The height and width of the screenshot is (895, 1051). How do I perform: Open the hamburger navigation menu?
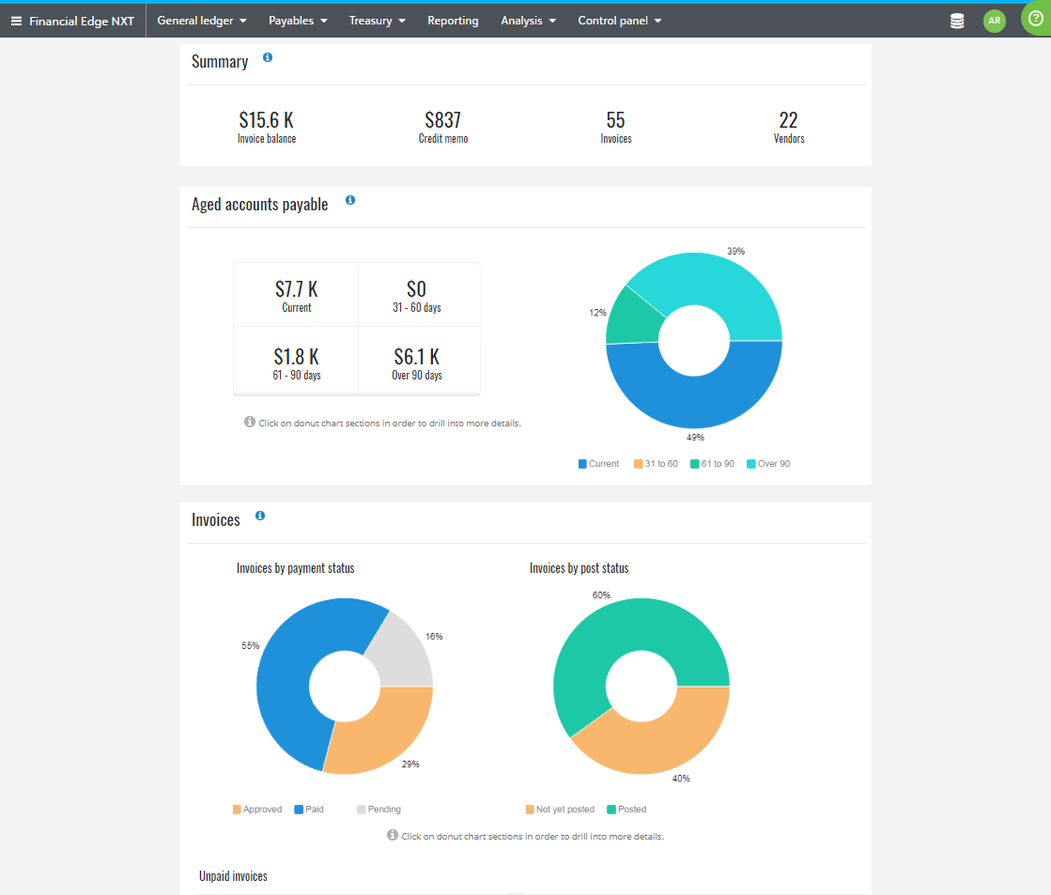[16, 19]
